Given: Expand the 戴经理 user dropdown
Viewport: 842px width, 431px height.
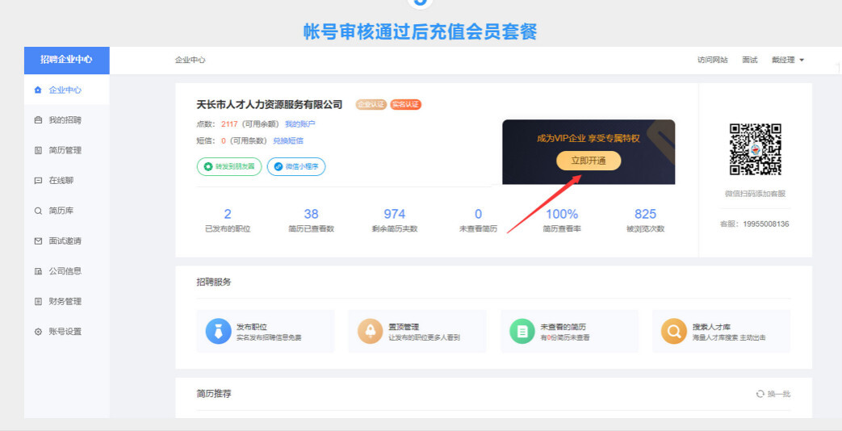Looking at the screenshot, I should (788, 61).
